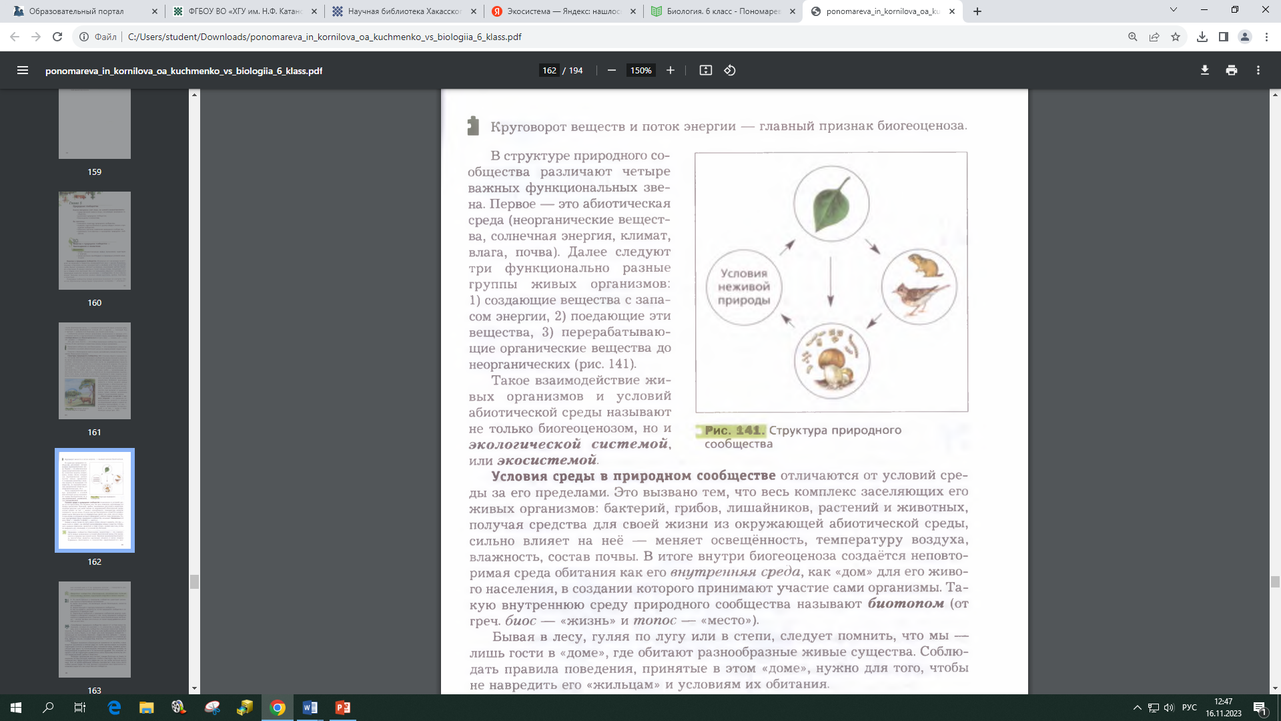Download the PDF from viewer toolbar
This screenshot has height=721, width=1281.
coord(1205,70)
